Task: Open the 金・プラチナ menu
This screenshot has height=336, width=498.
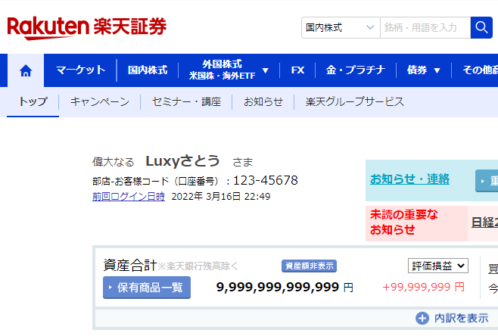Action: pos(356,70)
